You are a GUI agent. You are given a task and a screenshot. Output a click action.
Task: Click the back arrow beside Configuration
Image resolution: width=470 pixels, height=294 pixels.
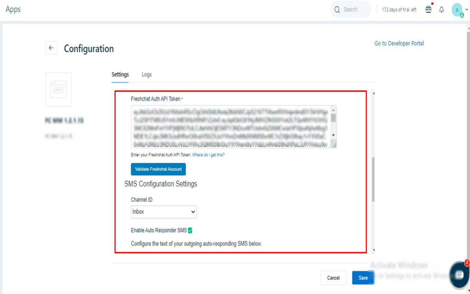click(51, 48)
